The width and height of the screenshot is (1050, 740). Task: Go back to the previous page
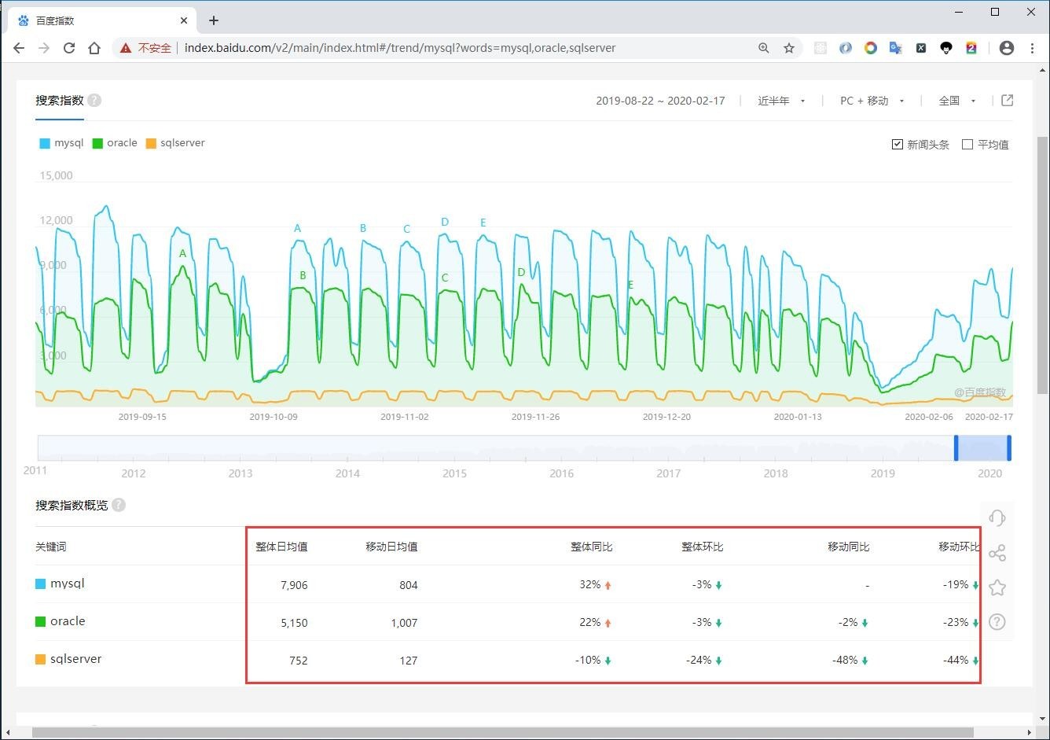[19, 48]
